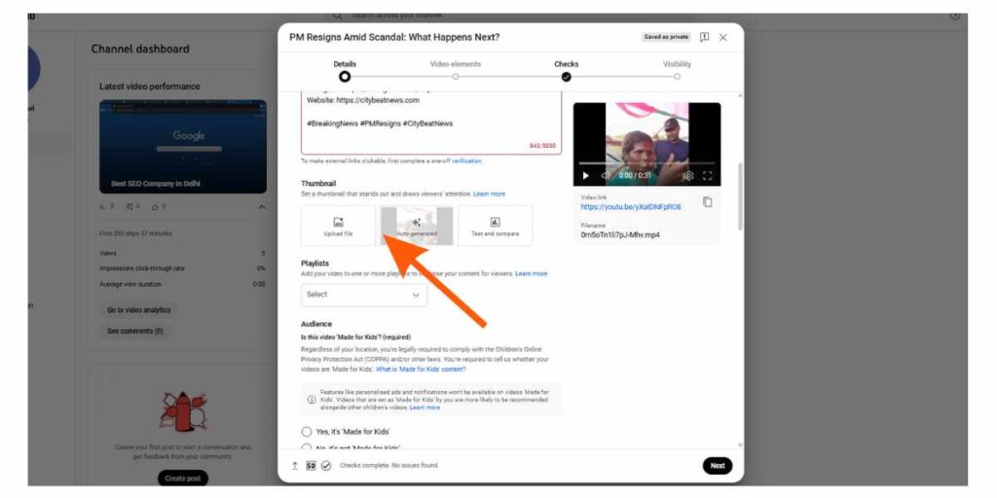
Task: Click See comments (0) on dashboard
Action: (134, 332)
